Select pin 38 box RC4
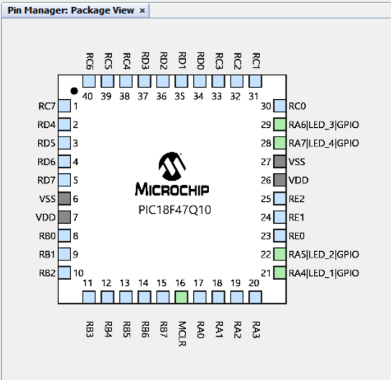Image resolution: width=391 pixels, height=380 pixels. point(126,81)
